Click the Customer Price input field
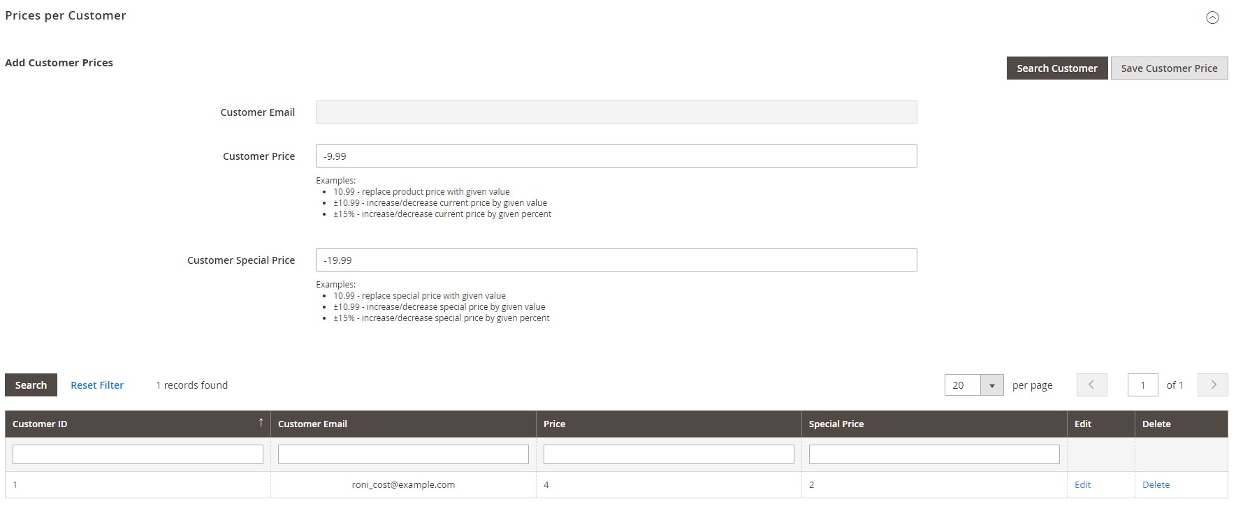The height and width of the screenshot is (506, 1236). (616, 156)
